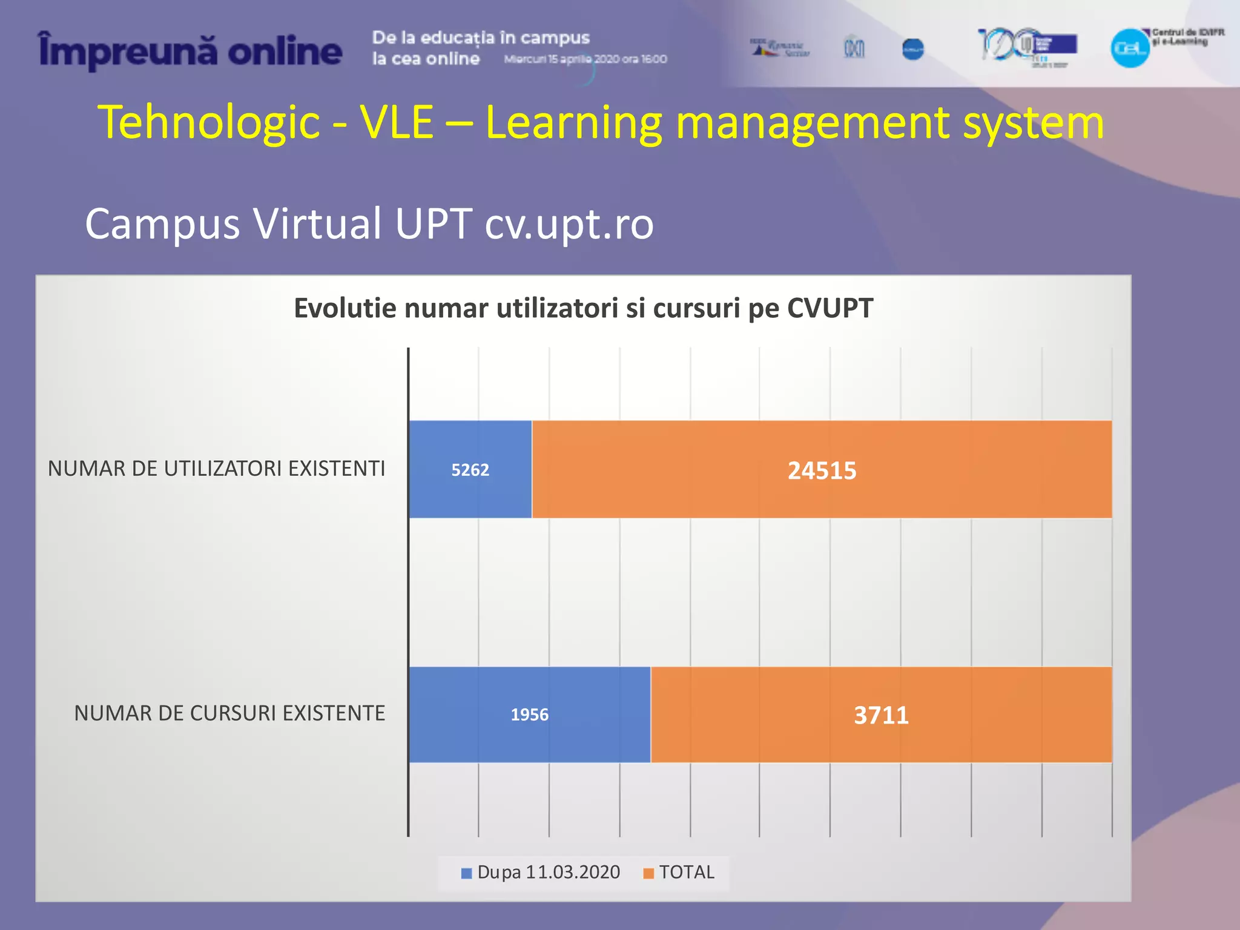Viewport: 1240px width, 930px height.
Task: Click the Dupa 11.03.2020 legend text
Action: 549,872
